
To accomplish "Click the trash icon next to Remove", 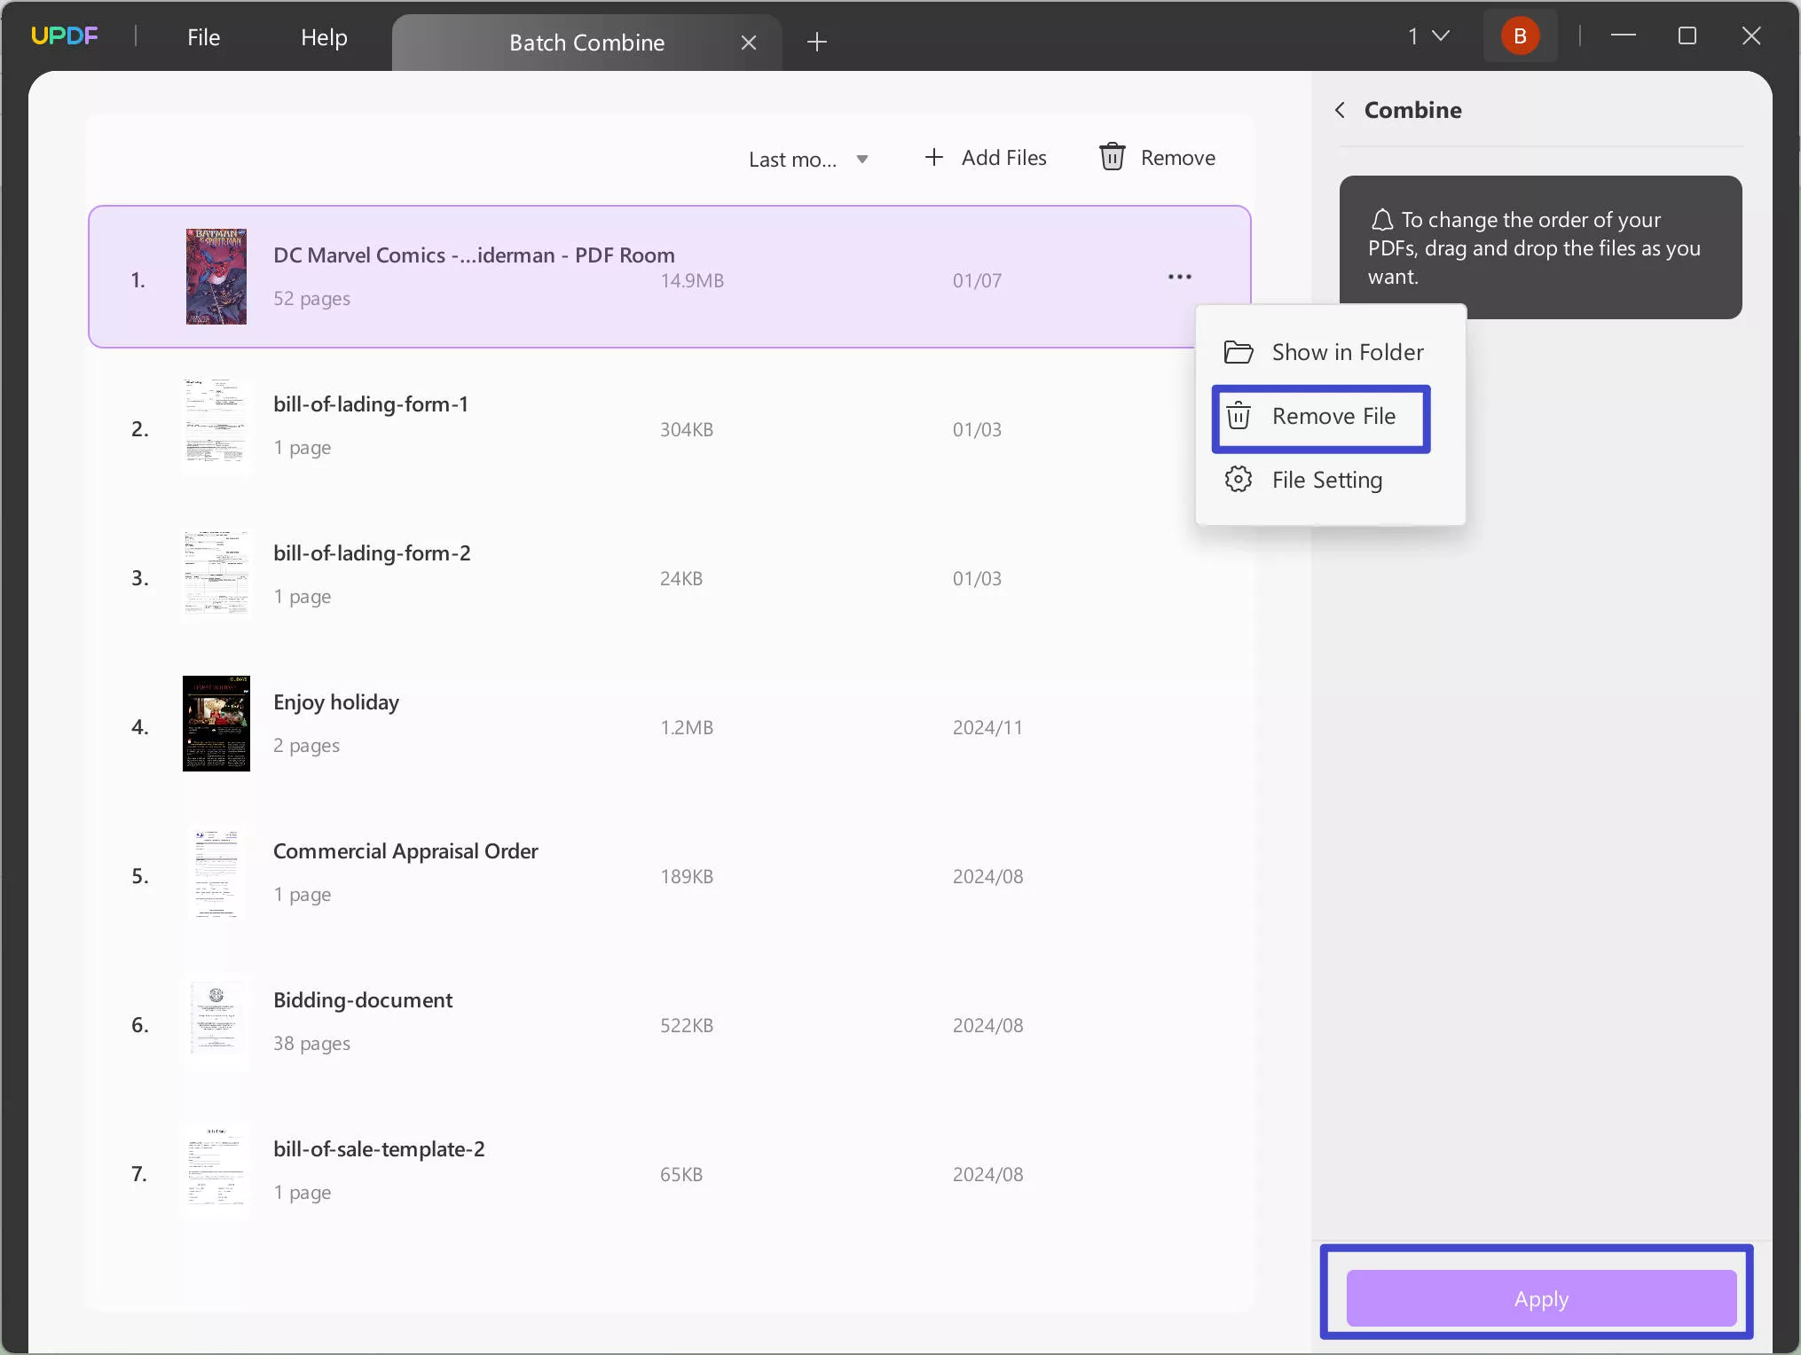I will (x=1112, y=157).
